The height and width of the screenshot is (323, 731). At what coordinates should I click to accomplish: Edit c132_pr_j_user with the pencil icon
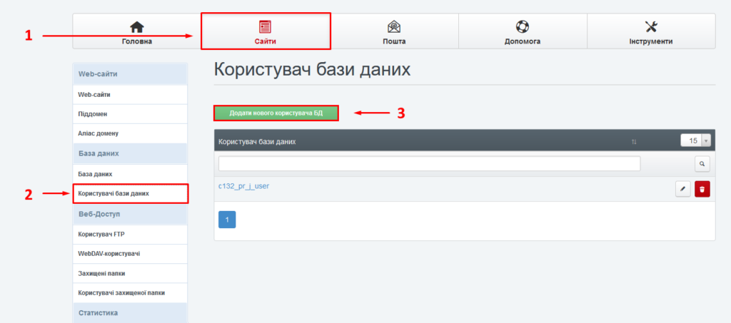682,189
